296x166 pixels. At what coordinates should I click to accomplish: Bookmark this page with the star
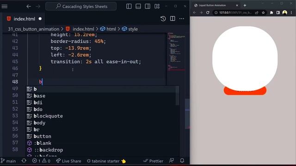pyautogui.click(x=263, y=12)
